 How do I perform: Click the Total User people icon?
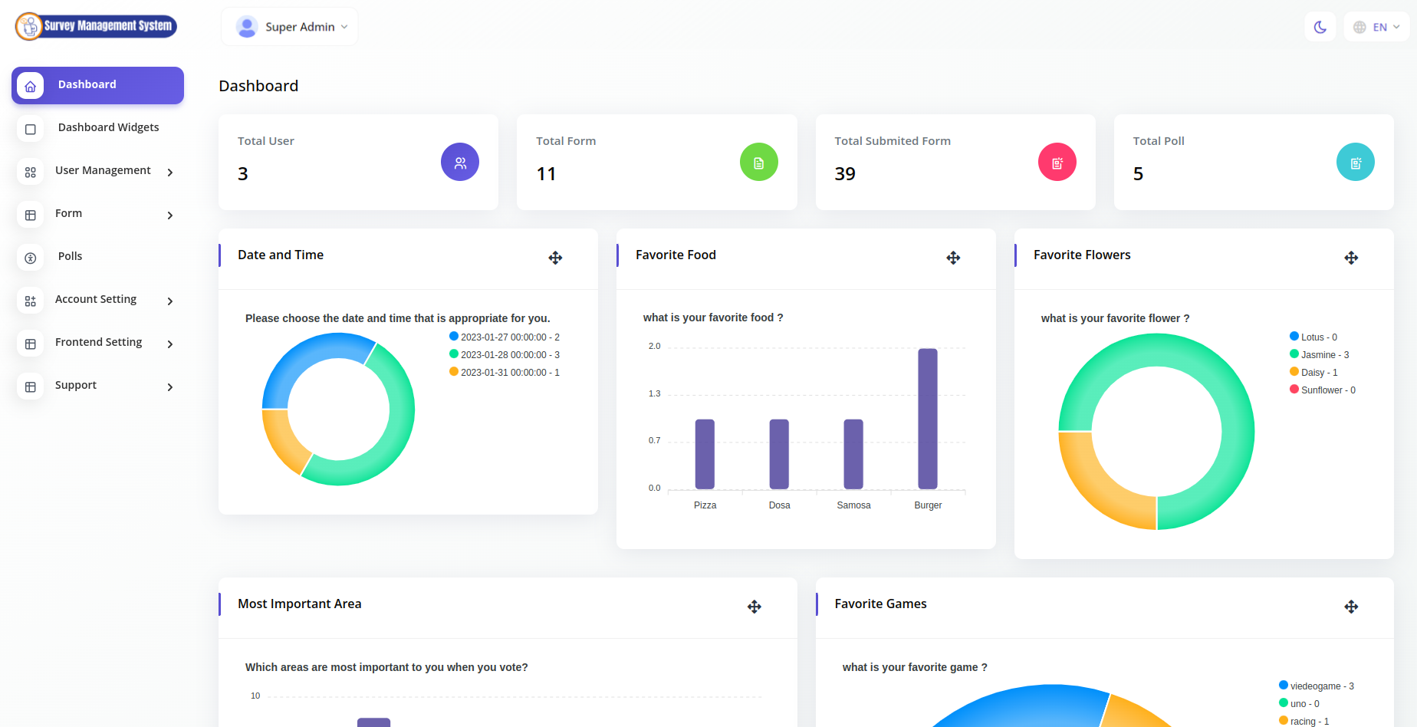[x=460, y=163]
